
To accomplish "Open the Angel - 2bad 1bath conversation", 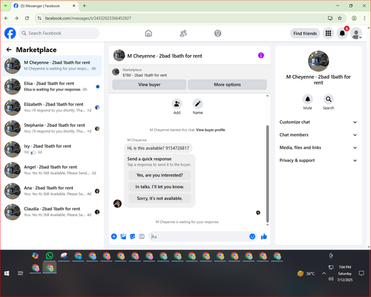I will [x=52, y=170].
